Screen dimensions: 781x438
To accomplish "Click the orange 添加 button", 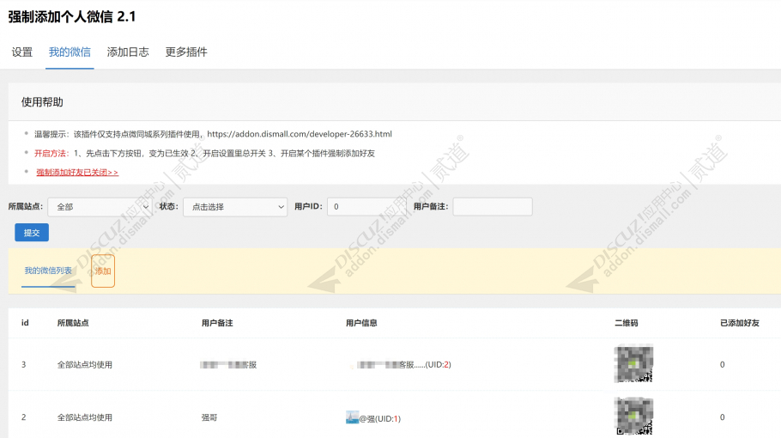I will click(x=103, y=271).
